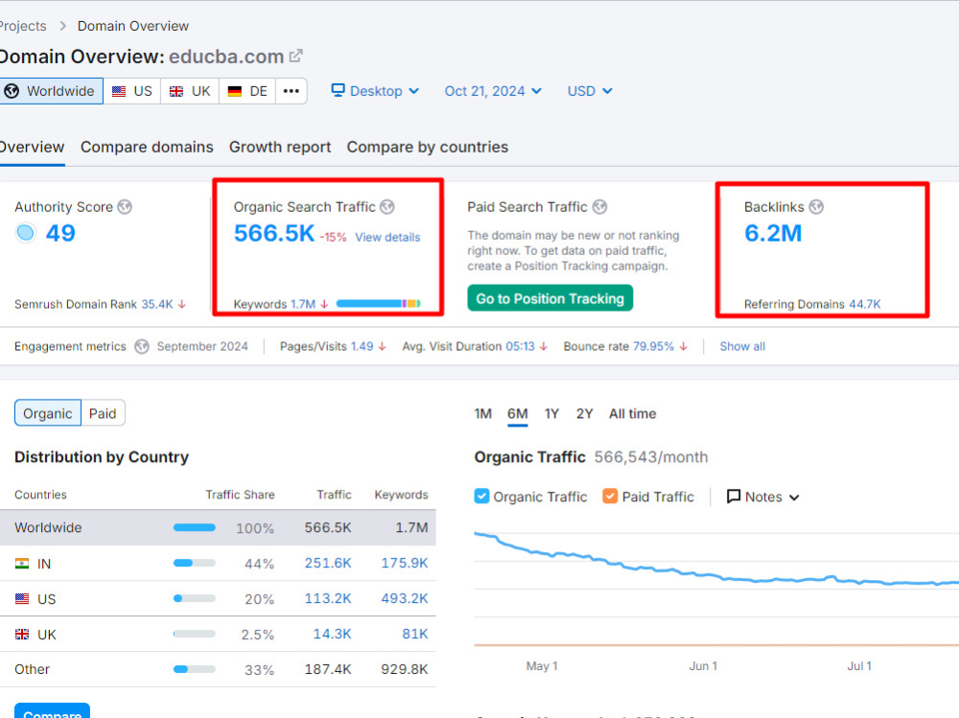
Task: Click the IN traffic share bar
Action: pyautogui.click(x=195, y=564)
